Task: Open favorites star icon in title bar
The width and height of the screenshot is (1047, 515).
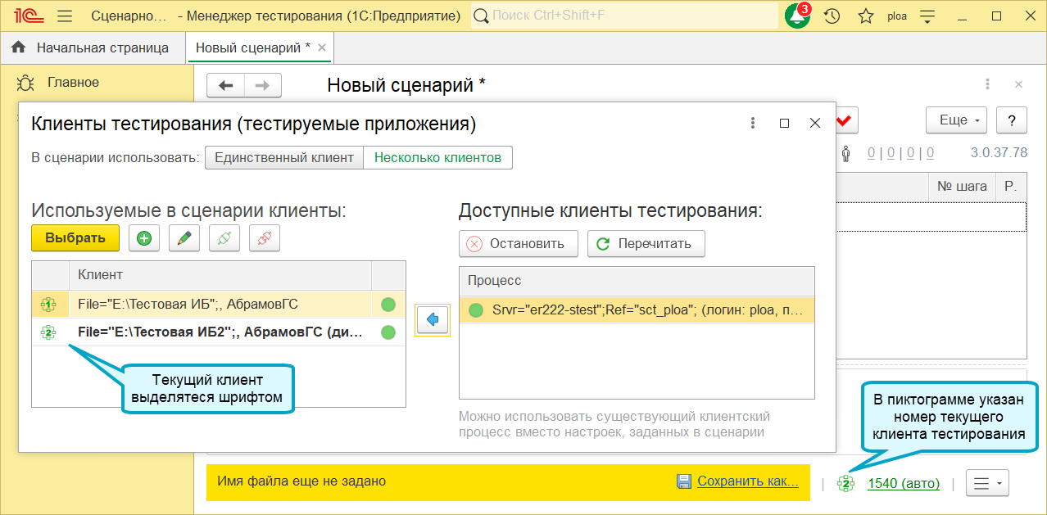Action: 865,16
